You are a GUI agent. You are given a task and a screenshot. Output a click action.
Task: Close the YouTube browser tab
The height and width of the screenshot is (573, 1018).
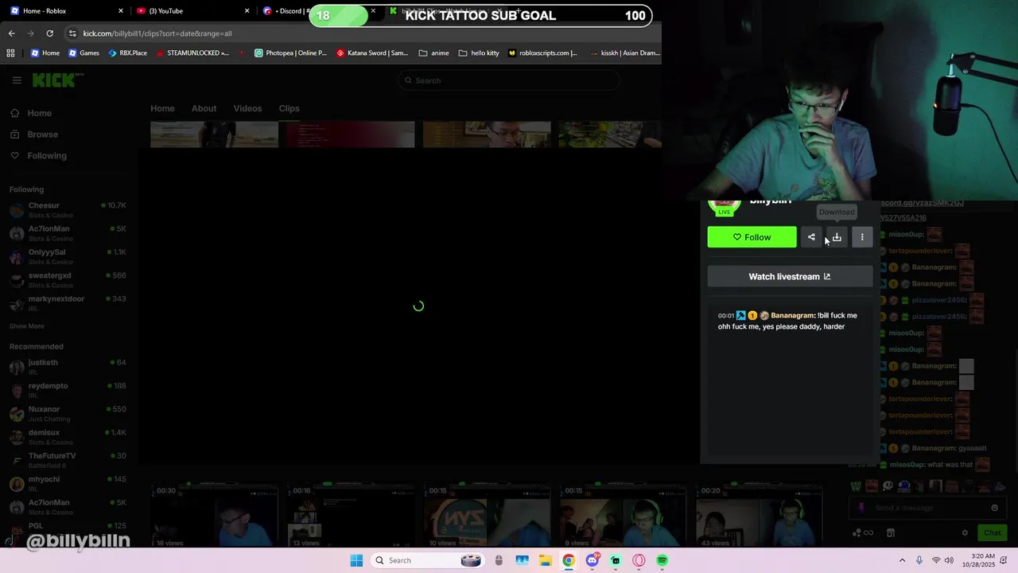point(247,11)
